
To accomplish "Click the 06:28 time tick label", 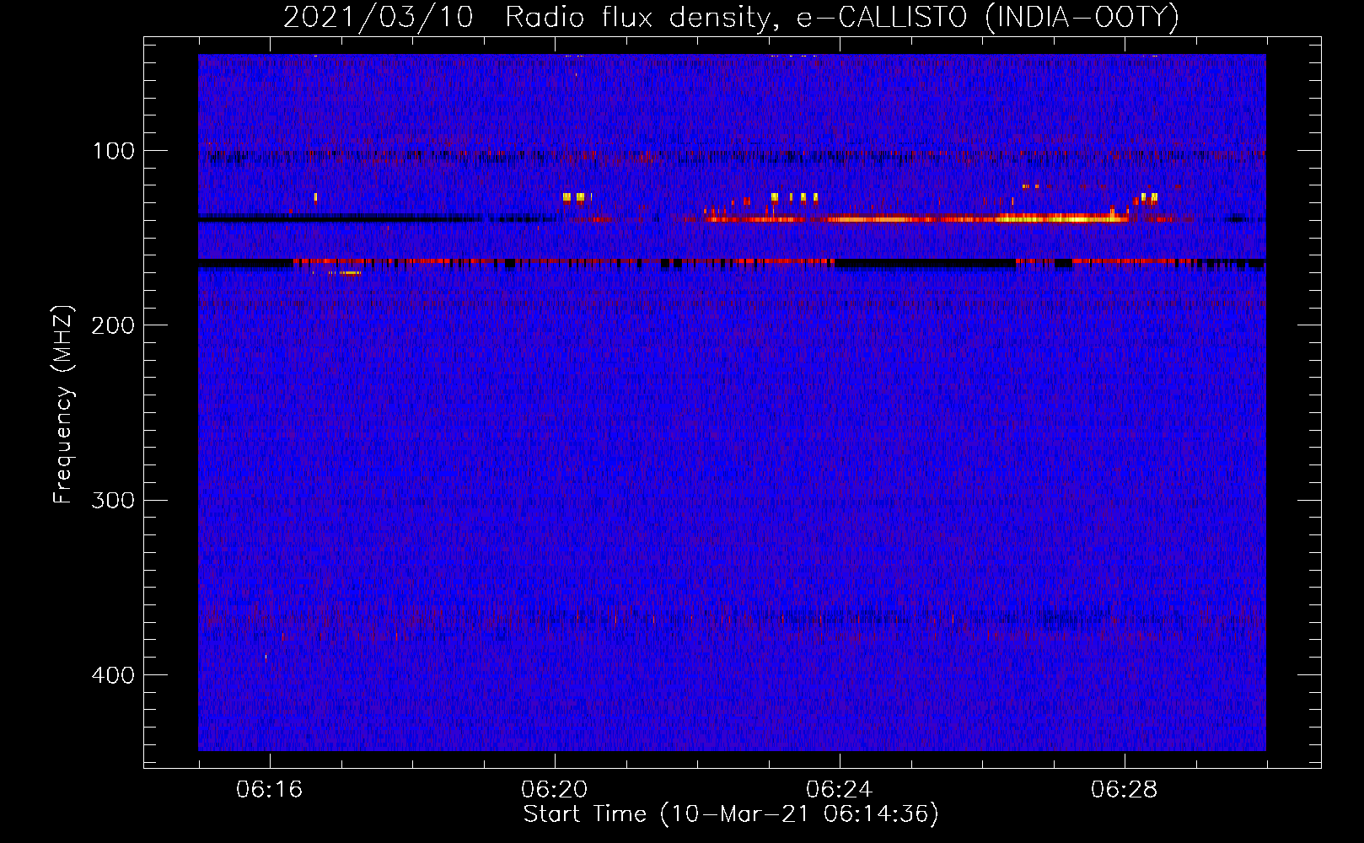I will tap(1125, 790).
